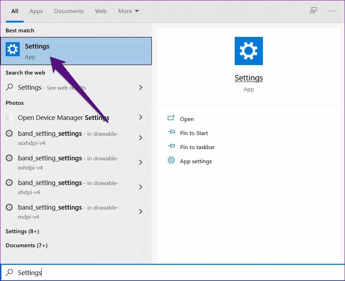This screenshot has width=345, height=281.
Task: Select band_setting_settings in drawable-xxxhdpi-v4
Action: pyautogui.click(x=76, y=138)
